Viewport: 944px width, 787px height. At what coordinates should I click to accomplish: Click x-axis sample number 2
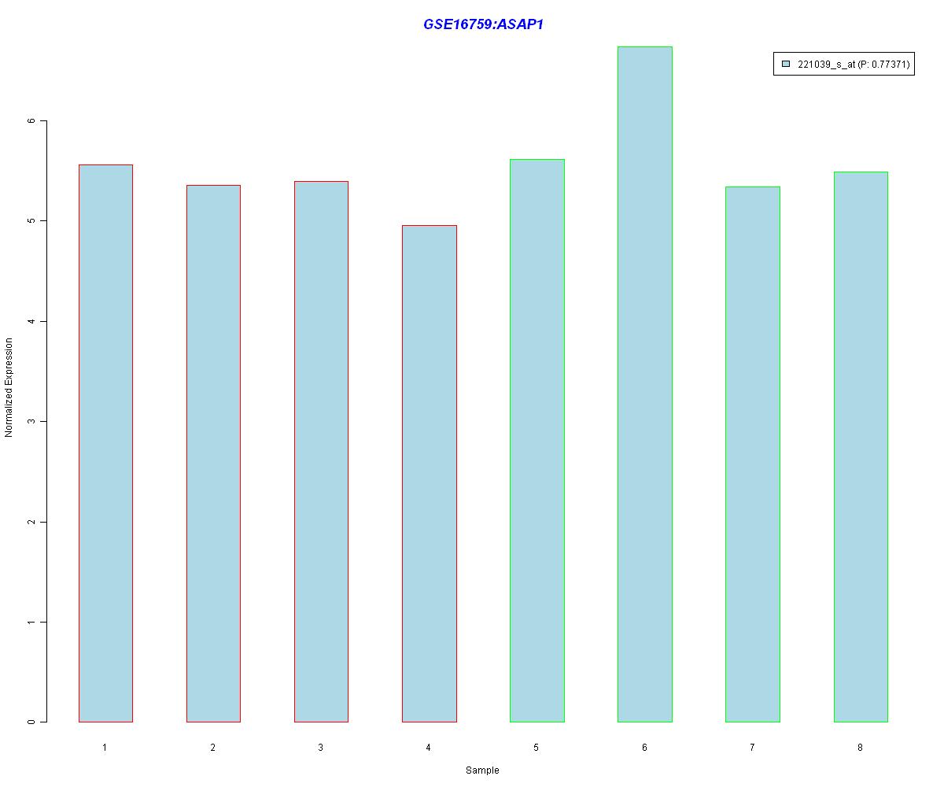pos(213,748)
